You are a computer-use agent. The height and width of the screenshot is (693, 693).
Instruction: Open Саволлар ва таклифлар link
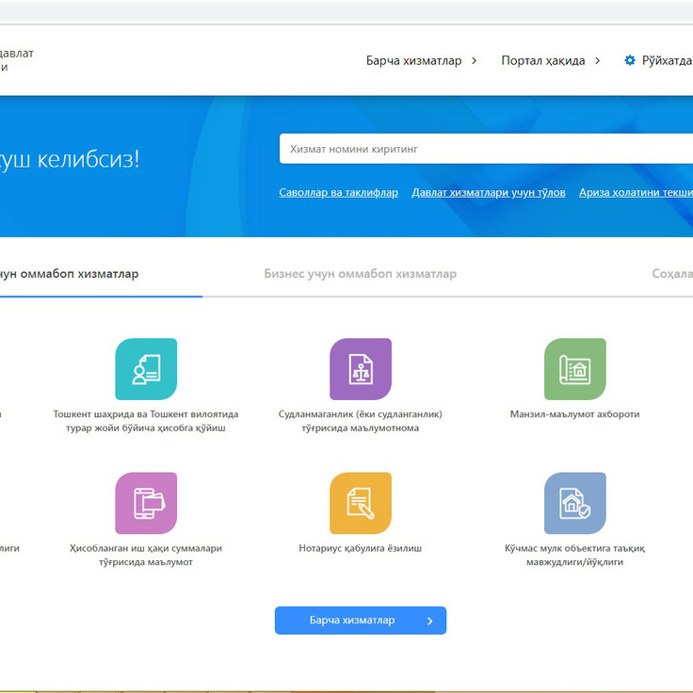pyautogui.click(x=339, y=192)
